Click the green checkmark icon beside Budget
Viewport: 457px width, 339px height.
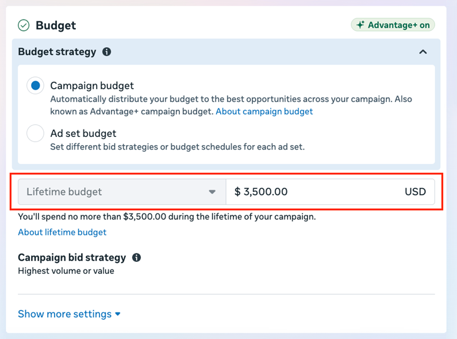[24, 25]
